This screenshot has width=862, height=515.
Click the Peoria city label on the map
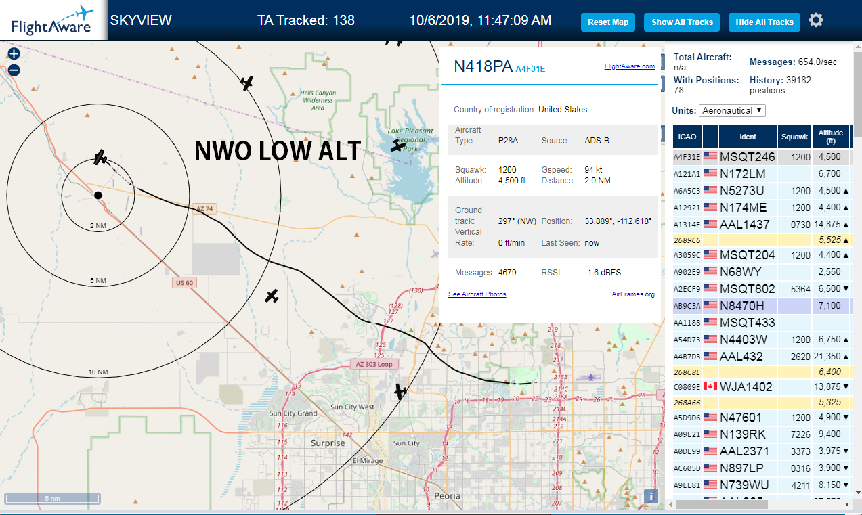(x=447, y=496)
